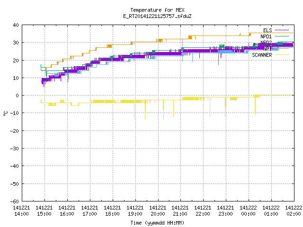Click the NPD1 legend label
Screen dimensions: 303x227
click(266, 36)
